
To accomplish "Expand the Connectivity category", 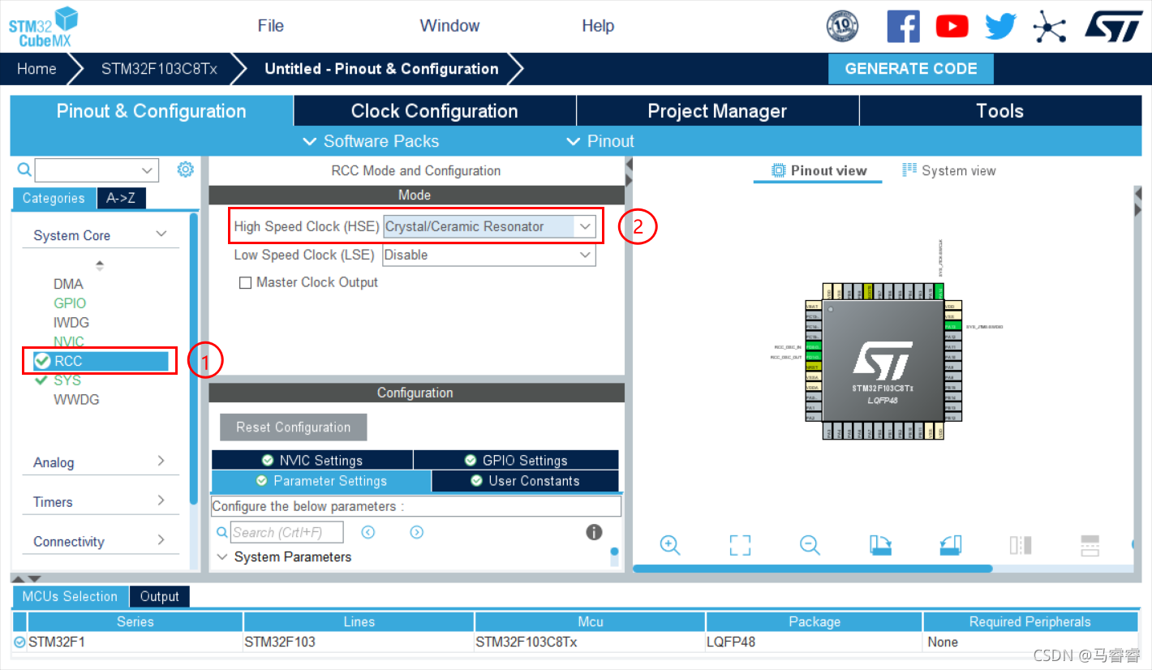I will pyautogui.click(x=161, y=540).
